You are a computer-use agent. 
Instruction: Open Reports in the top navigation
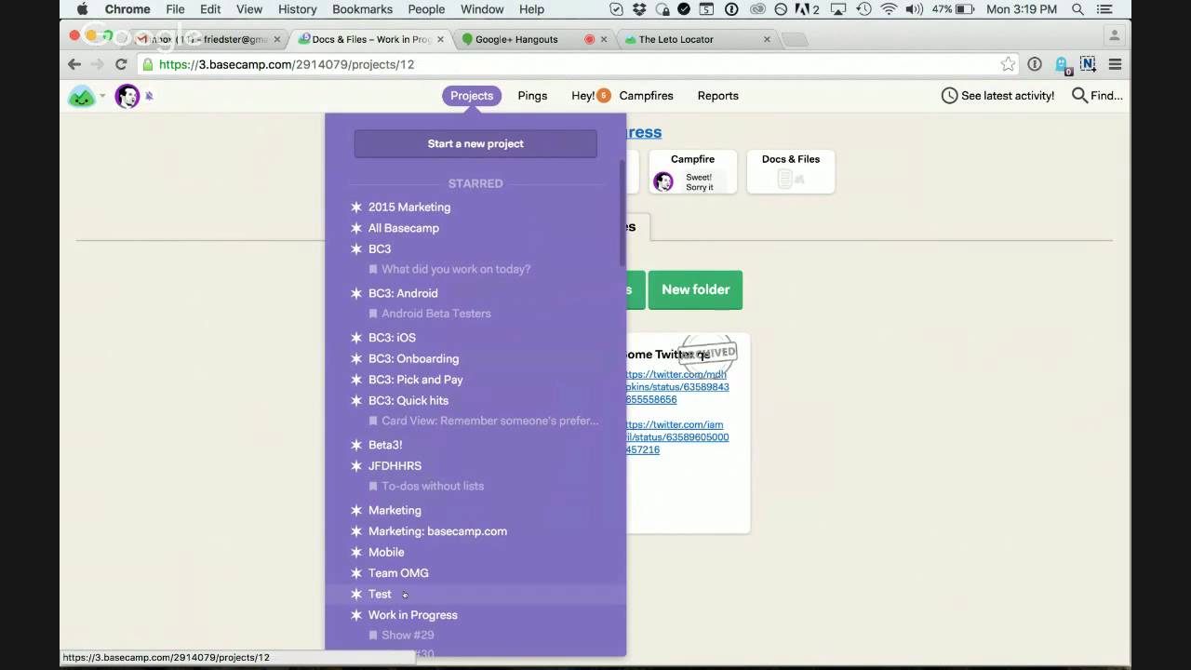[718, 96]
